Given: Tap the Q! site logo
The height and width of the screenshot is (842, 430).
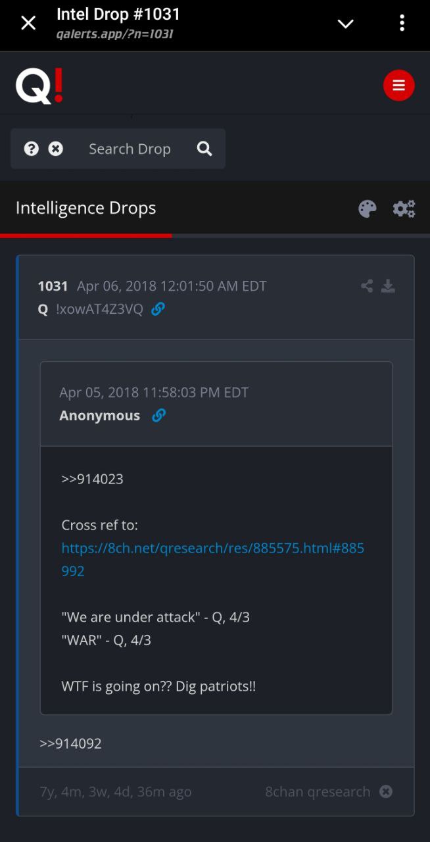Looking at the screenshot, I should [39, 86].
